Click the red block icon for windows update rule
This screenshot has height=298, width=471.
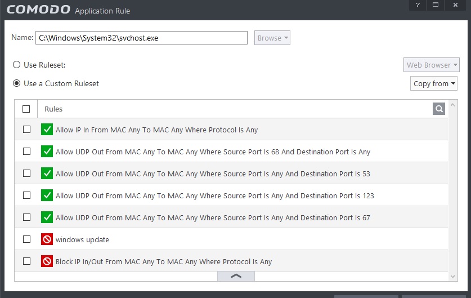tap(47, 239)
